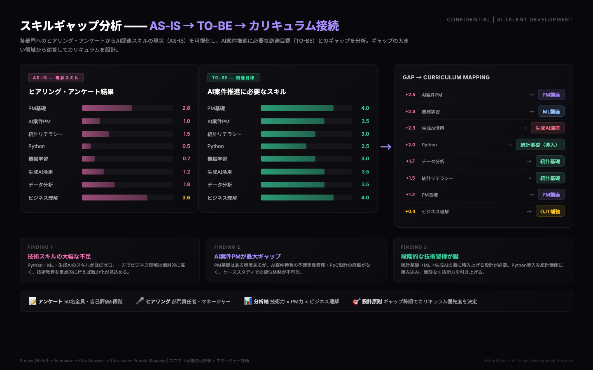Click the target icon beside 設計原則
The height and width of the screenshot is (370, 593).
[x=356, y=301]
